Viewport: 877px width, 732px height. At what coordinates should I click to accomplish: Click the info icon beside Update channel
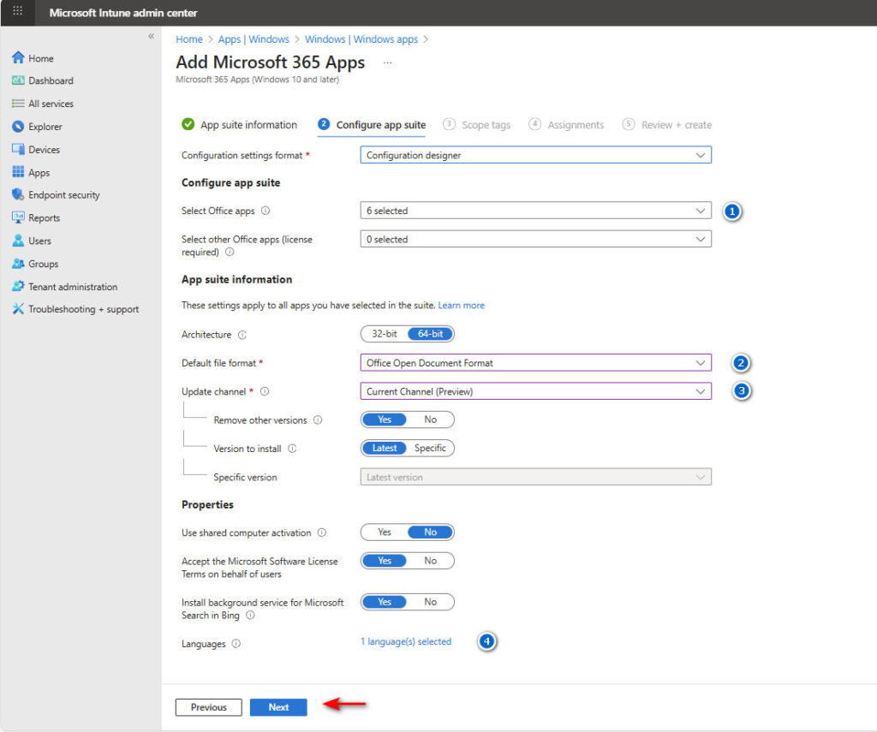[265, 391]
